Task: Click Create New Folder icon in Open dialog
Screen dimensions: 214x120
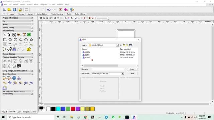Action: [127, 45]
